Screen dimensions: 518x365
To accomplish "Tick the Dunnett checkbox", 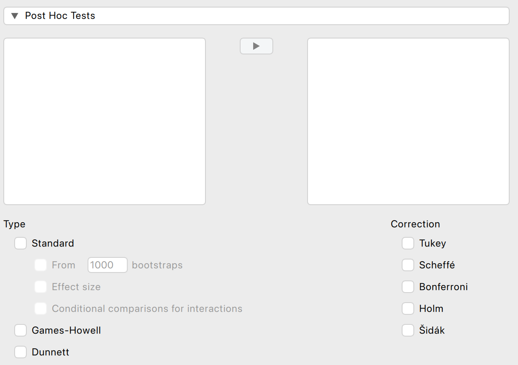I will click(21, 352).
